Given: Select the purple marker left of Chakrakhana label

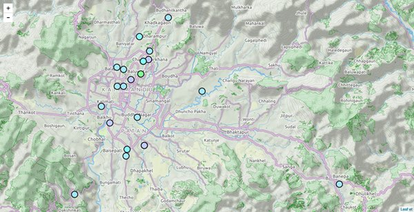Looking at the screenshot, I should pyautogui.click(x=149, y=59).
